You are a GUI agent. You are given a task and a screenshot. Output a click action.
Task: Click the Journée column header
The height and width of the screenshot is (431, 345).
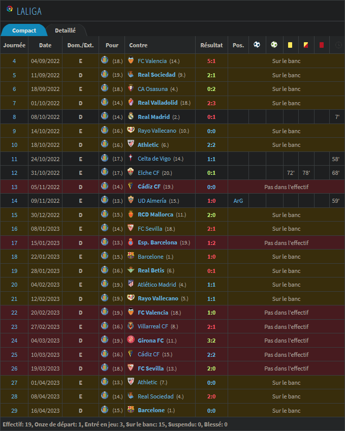coord(14,45)
